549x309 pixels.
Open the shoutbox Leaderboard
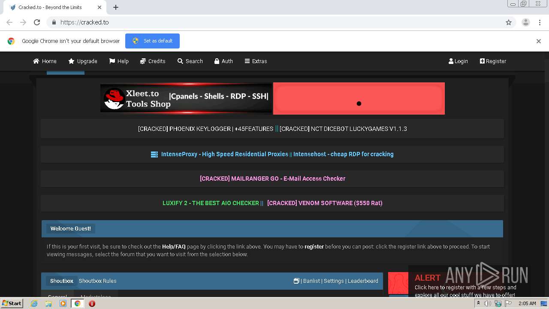(363, 281)
